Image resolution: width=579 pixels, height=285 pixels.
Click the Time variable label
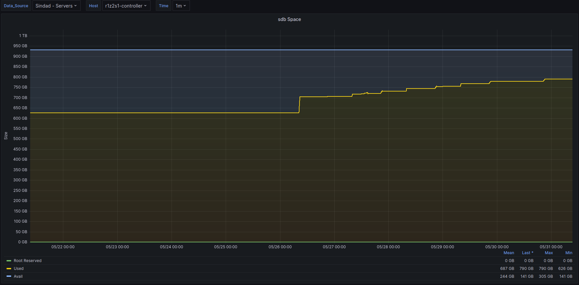click(163, 6)
